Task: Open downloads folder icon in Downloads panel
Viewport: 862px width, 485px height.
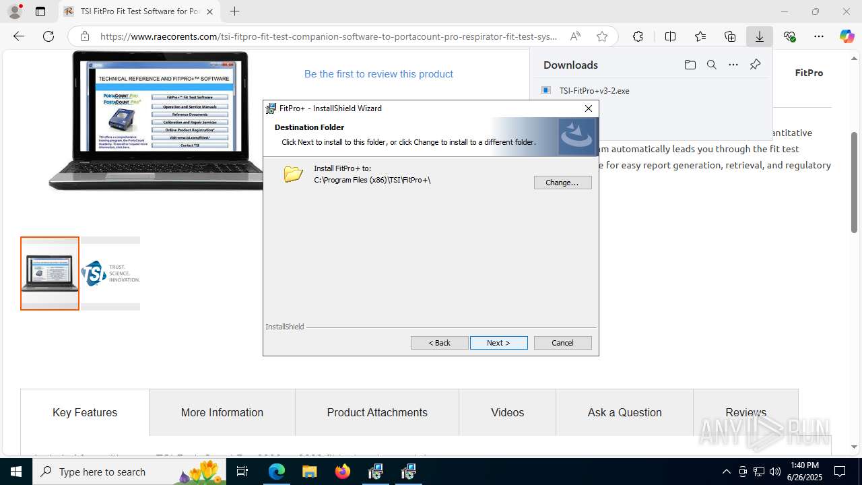Action: click(x=690, y=65)
